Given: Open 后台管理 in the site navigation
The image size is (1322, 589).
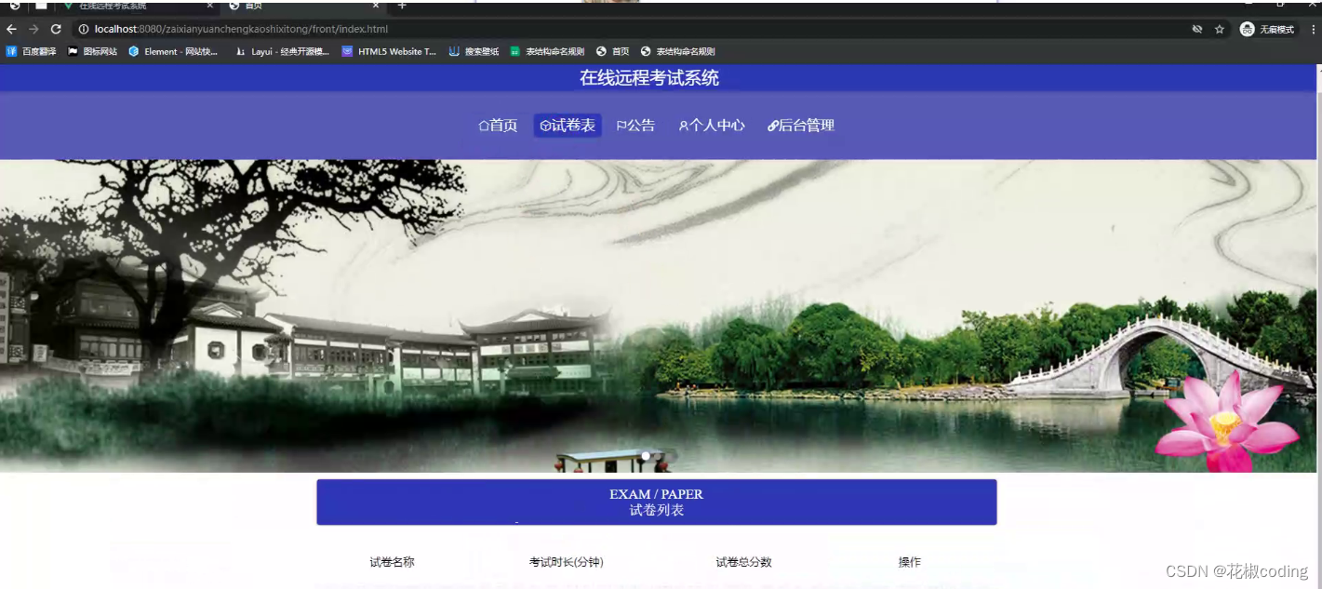Looking at the screenshot, I should (801, 126).
